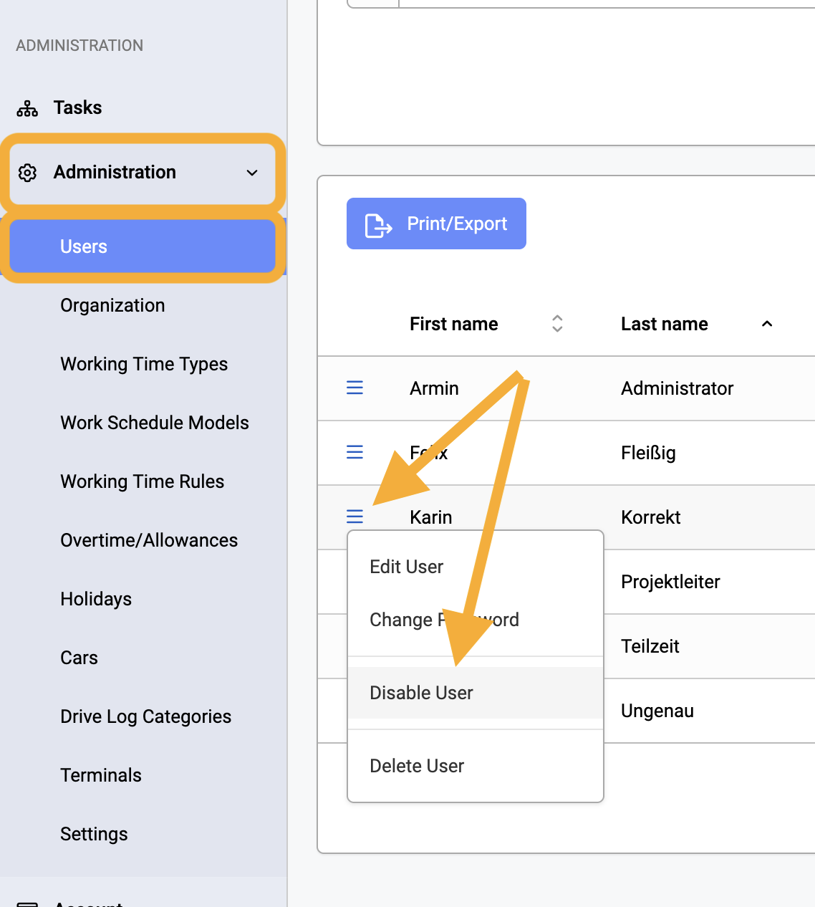Open the Users sidebar item
815x907 pixels.
tap(143, 246)
